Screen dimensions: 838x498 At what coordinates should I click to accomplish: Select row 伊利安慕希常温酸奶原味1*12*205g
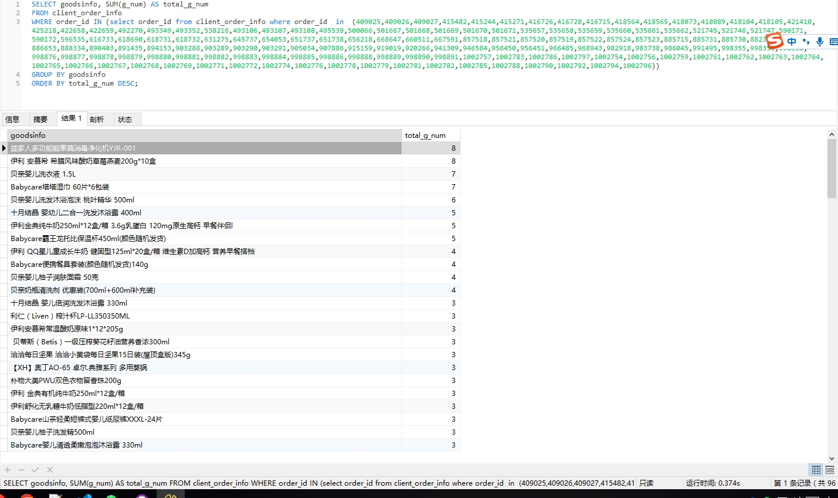click(205, 329)
